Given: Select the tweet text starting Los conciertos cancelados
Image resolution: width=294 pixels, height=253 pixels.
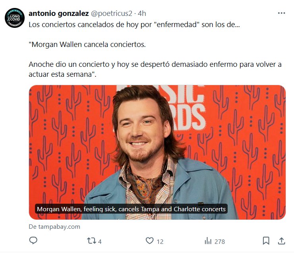Looking at the screenshot, I should point(134,25).
